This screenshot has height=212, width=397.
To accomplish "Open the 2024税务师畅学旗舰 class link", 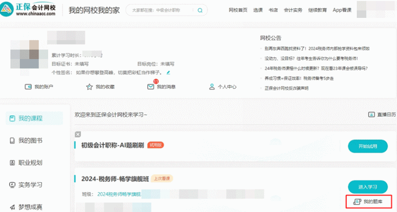I will click(119, 194).
